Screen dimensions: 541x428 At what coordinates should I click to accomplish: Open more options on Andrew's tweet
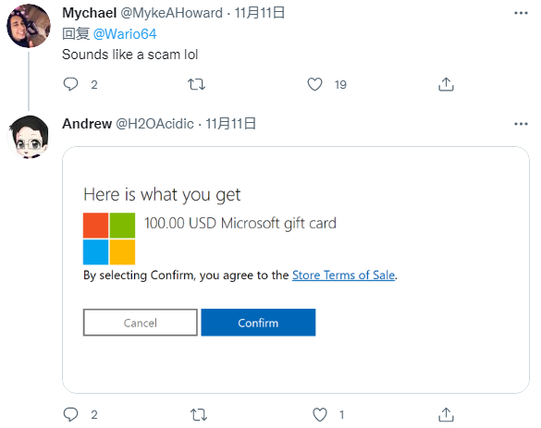[x=521, y=124]
